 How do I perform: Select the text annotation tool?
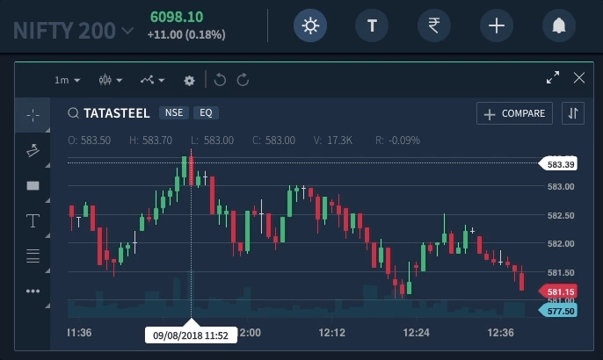pos(33,220)
